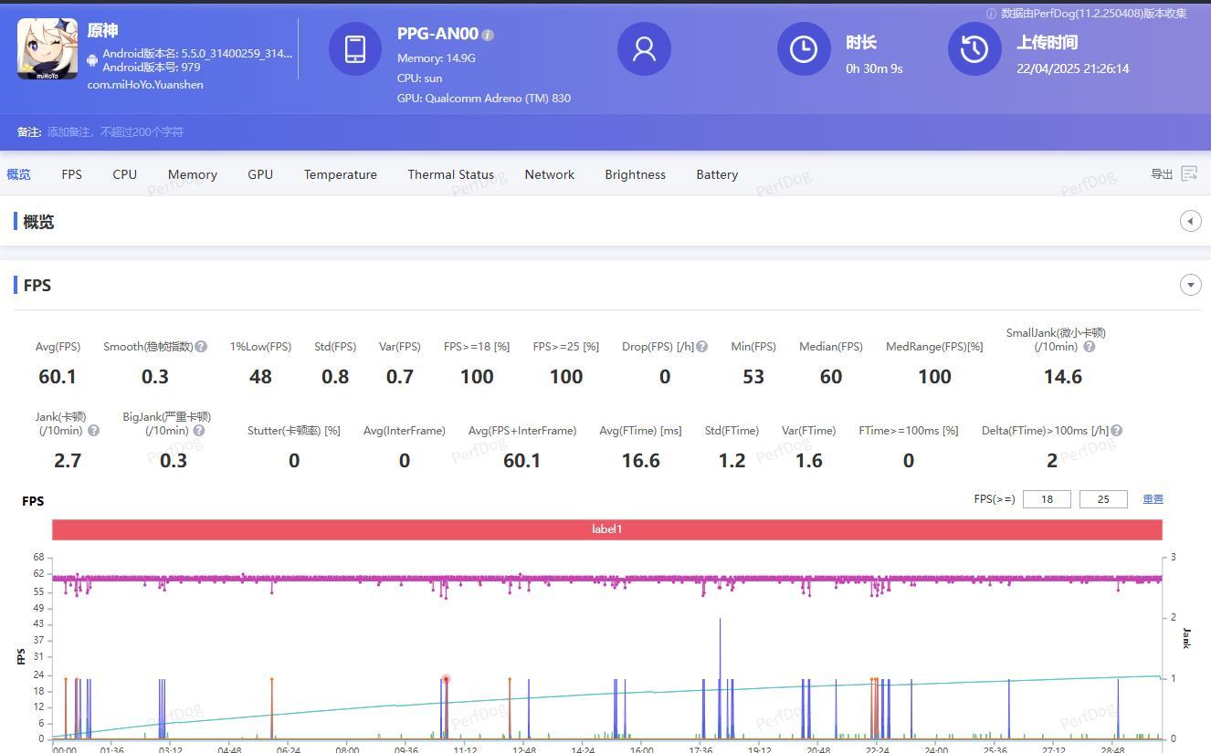This screenshot has width=1211, height=753.
Task: Click the export document icon
Action: tap(1189, 173)
